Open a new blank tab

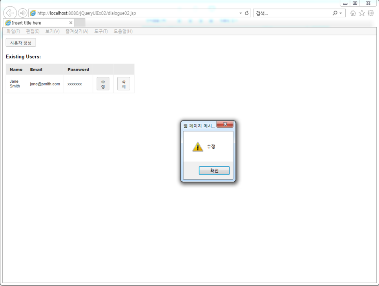(80, 23)
